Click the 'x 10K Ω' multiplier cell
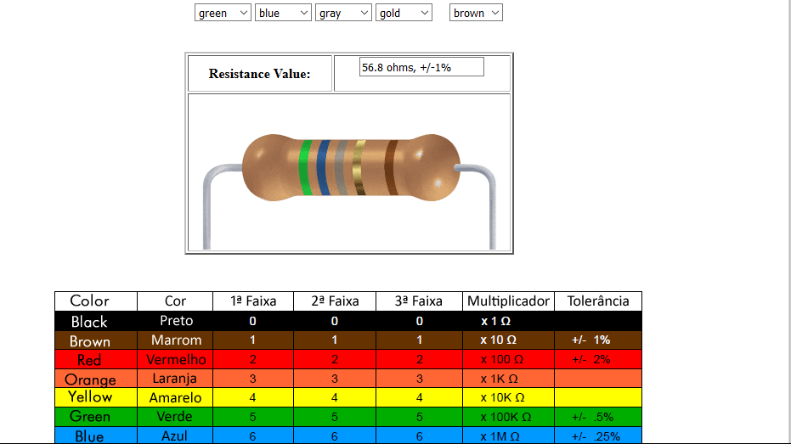Viewport: 791px width, 444px height. pos(508,397)
